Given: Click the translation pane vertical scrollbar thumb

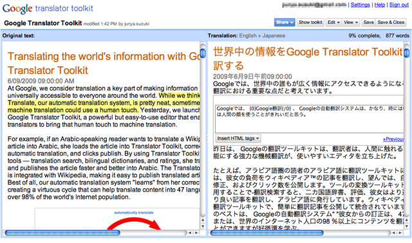Looking at the screenshot, I should (x=406, y=53).
